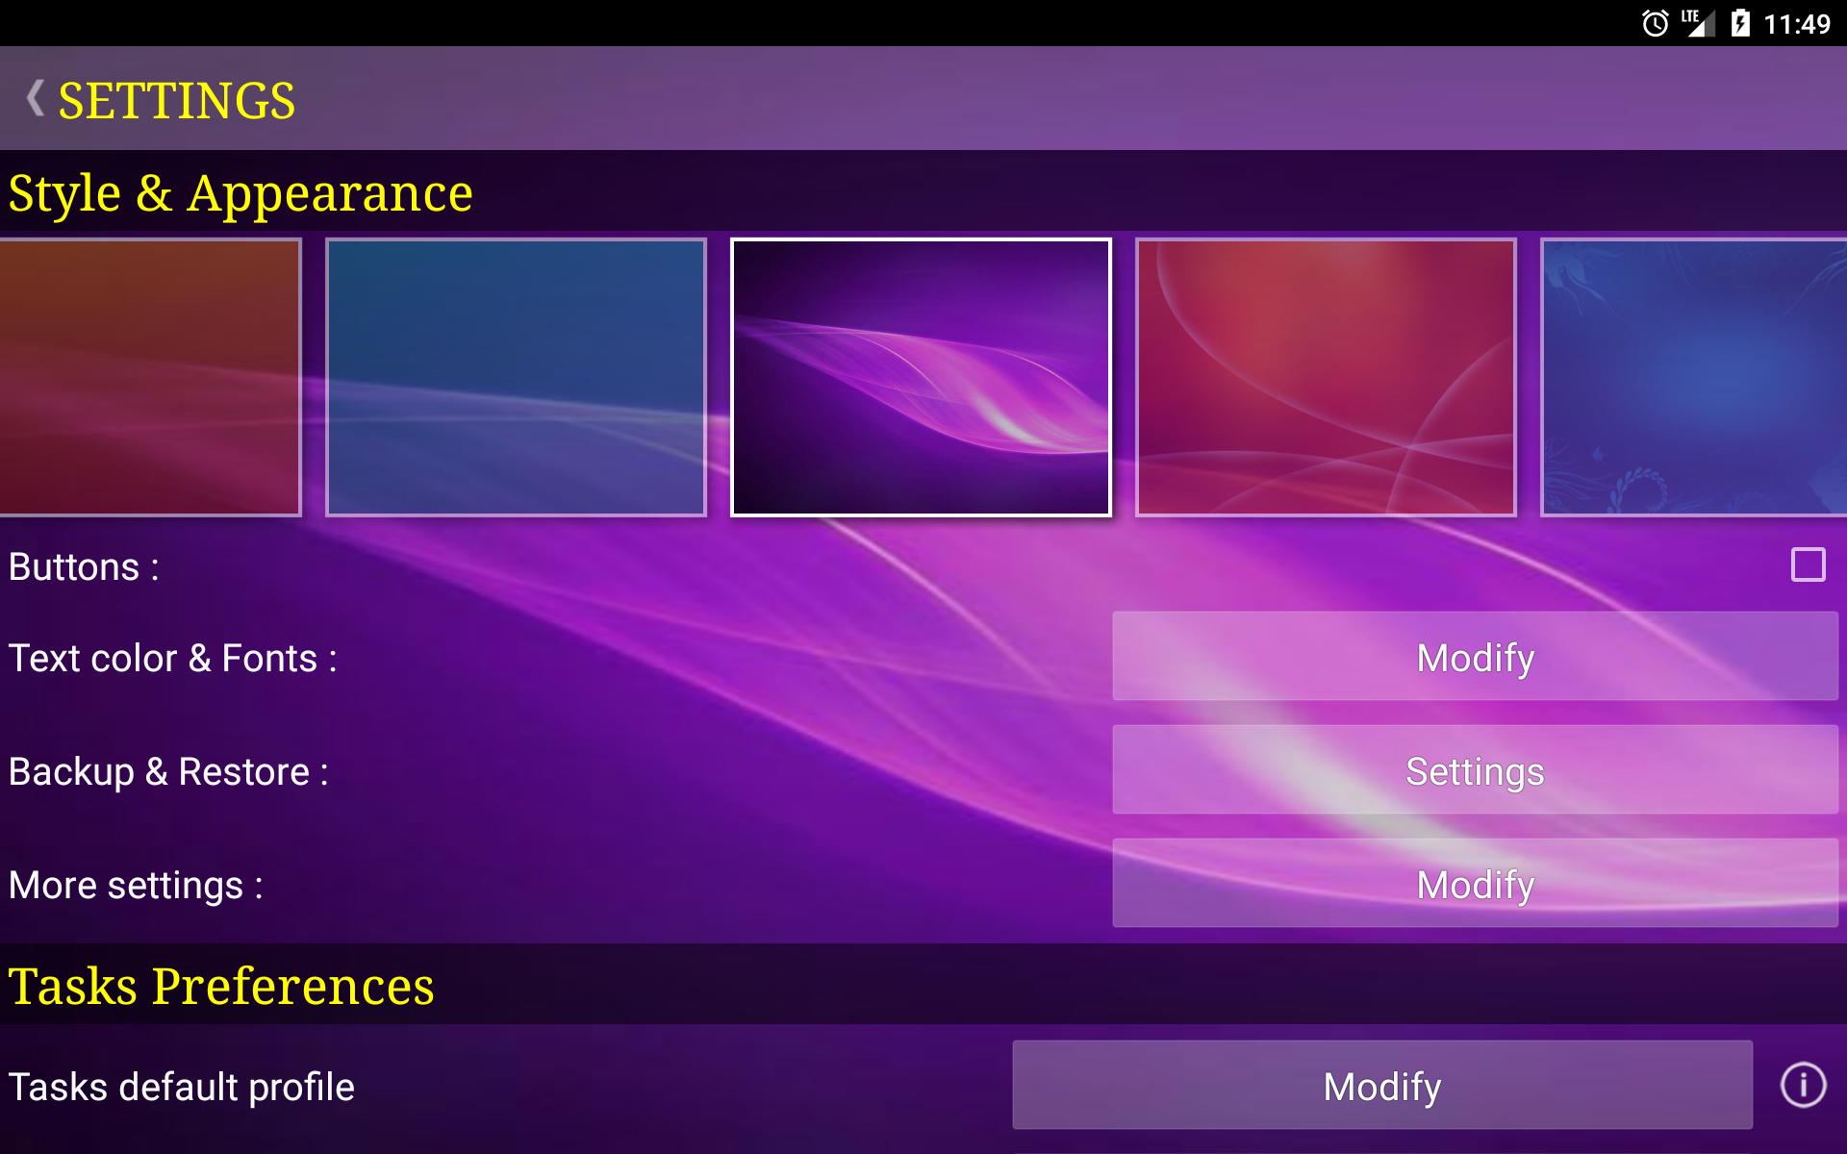1847x1154 pixels.
Task: Tap the 11:49 clock in status bar
Action: tap(1797, 24)
